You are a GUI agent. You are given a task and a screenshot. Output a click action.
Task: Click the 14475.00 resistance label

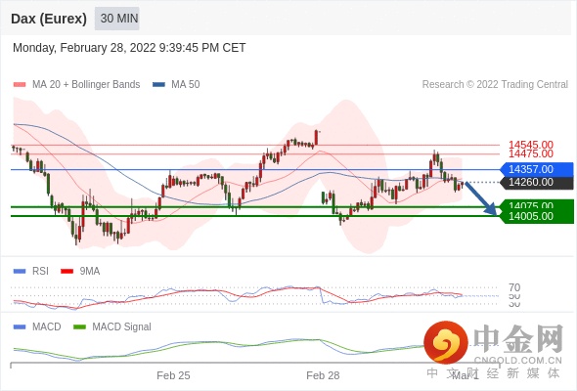pyautogui.click(x=531, y=153)
